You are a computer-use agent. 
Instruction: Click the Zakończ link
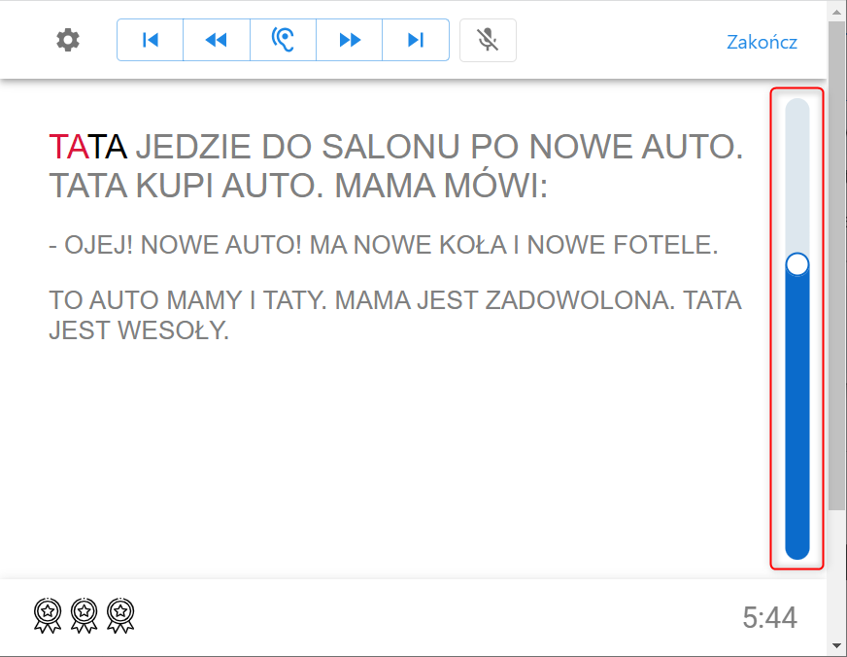coord(762,42)
